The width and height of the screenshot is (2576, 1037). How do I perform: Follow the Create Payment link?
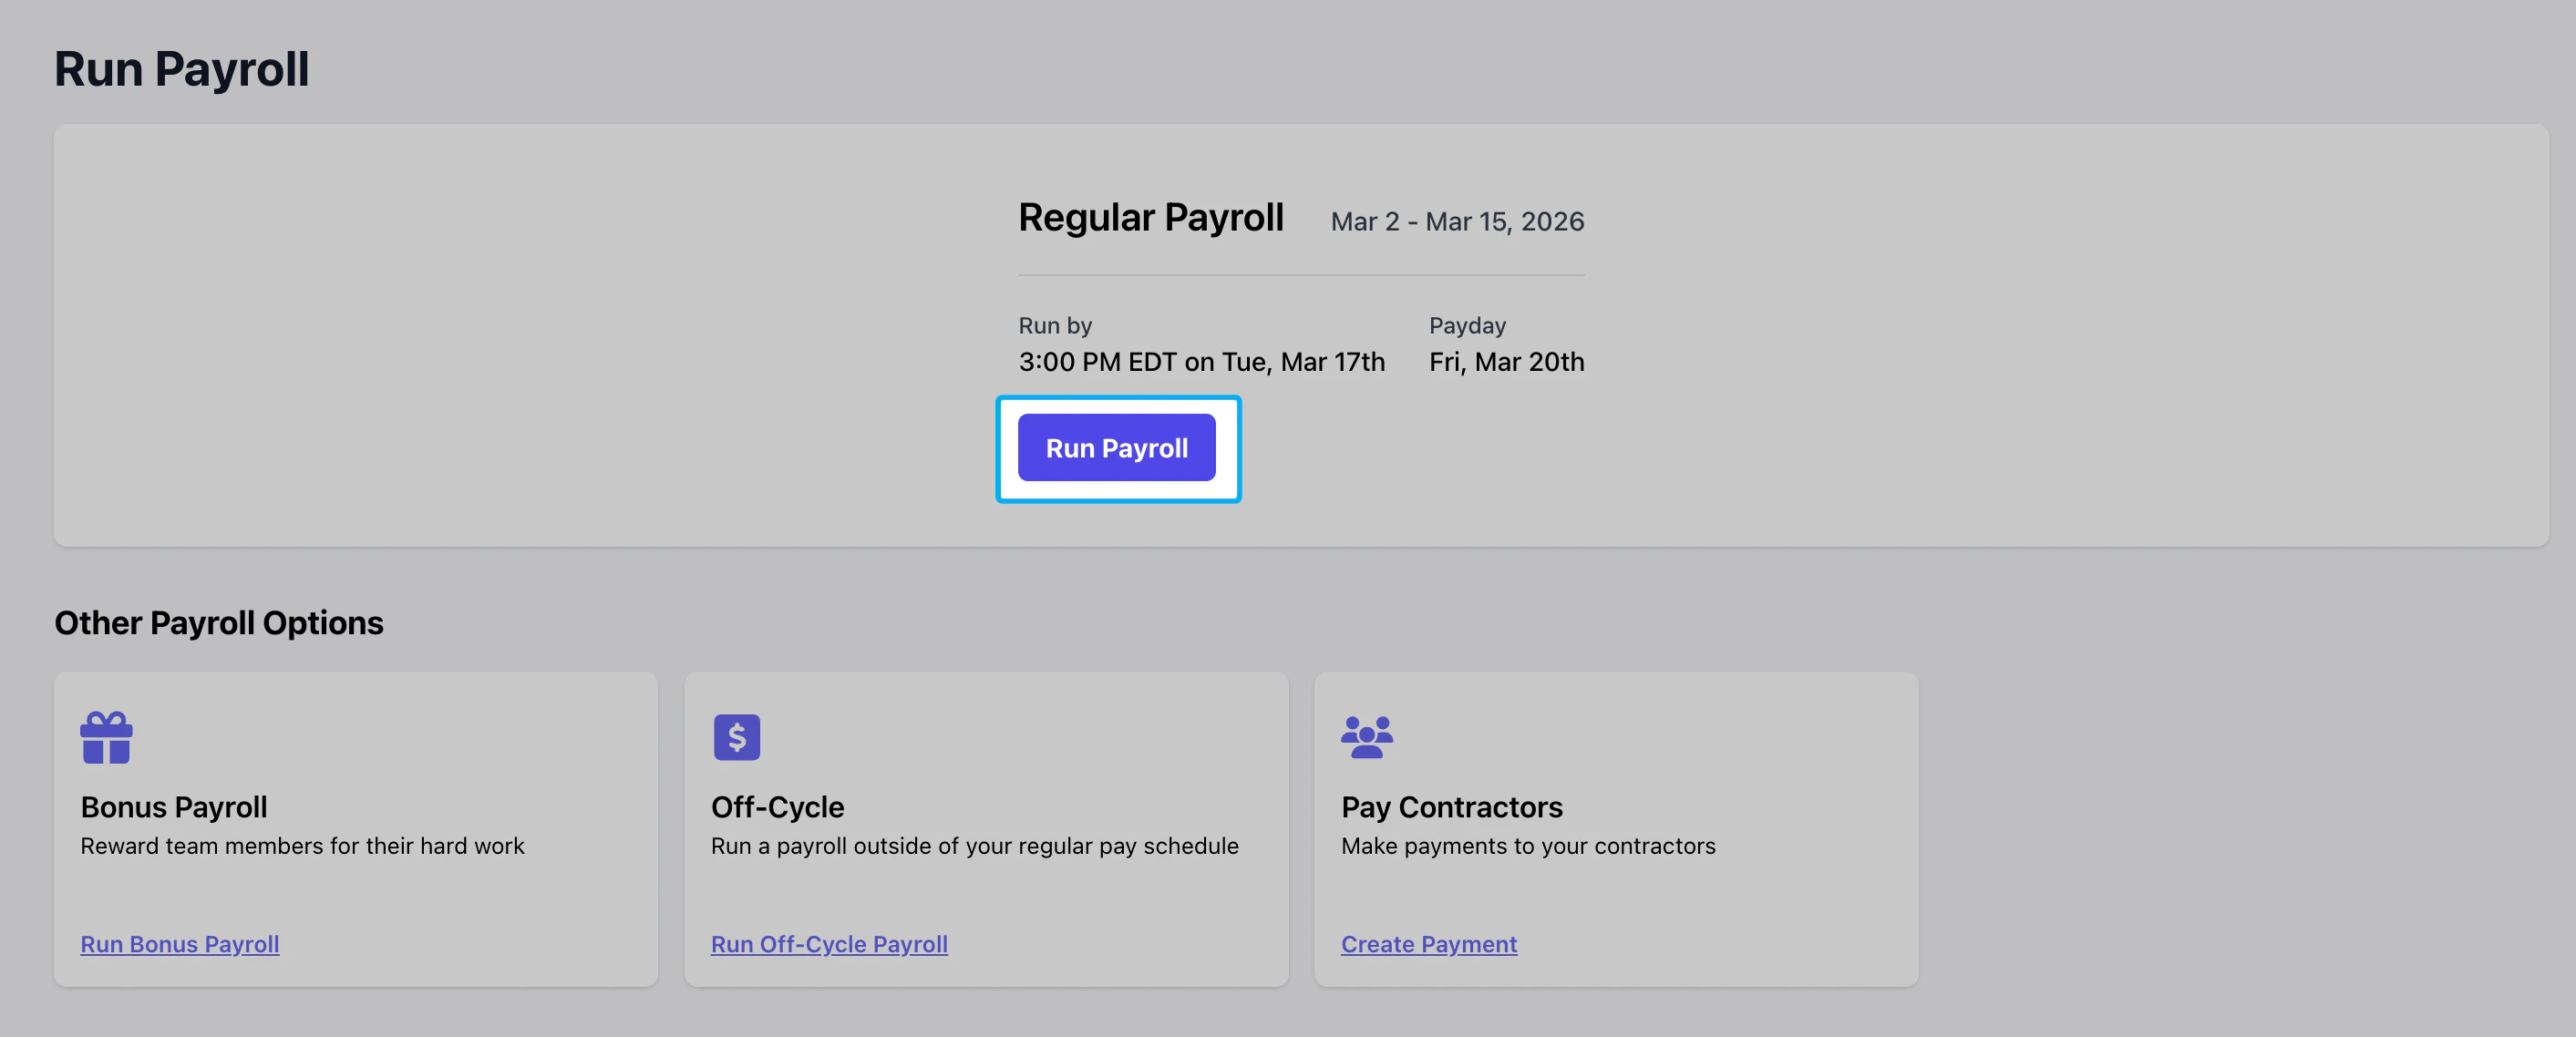tap(1428, 944)
